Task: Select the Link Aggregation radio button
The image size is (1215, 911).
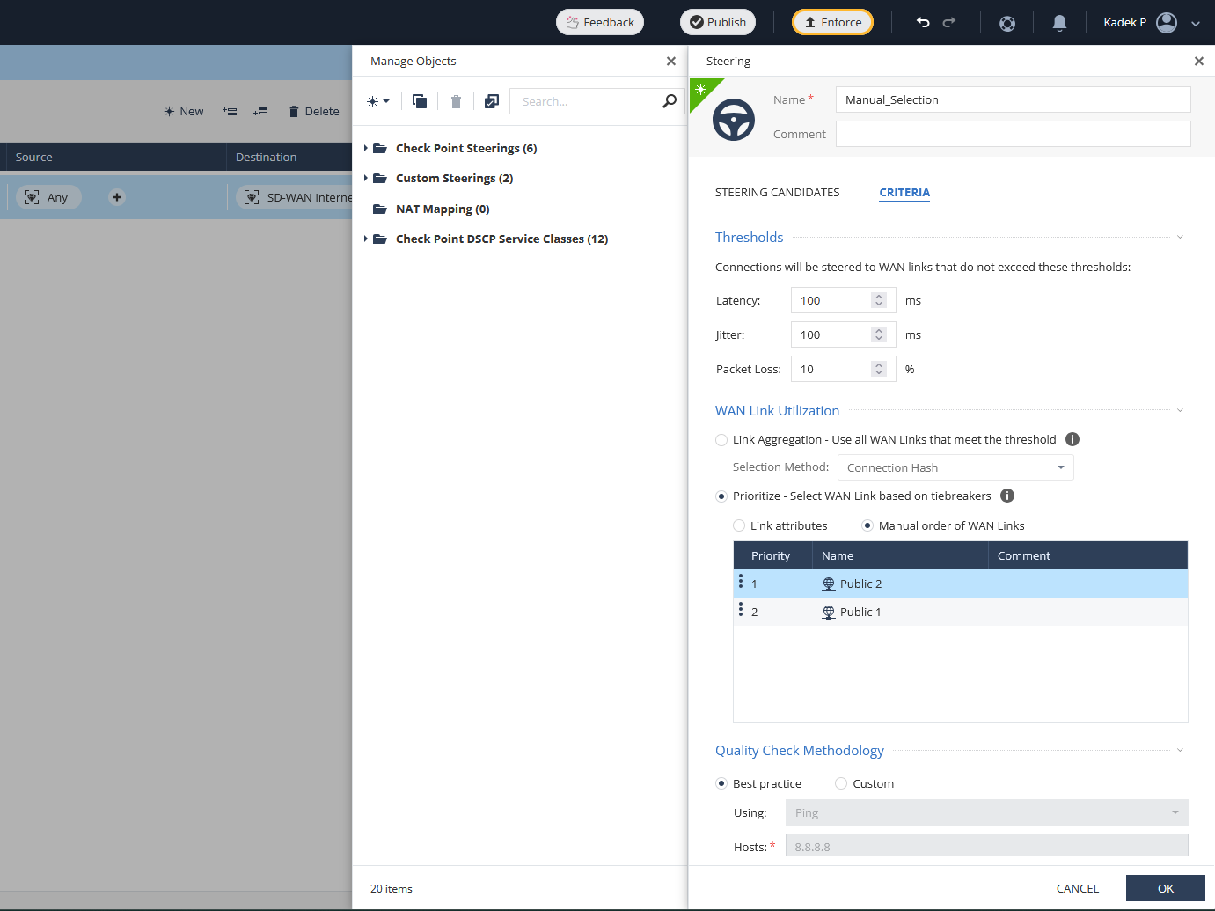Action: pos(721,440)
